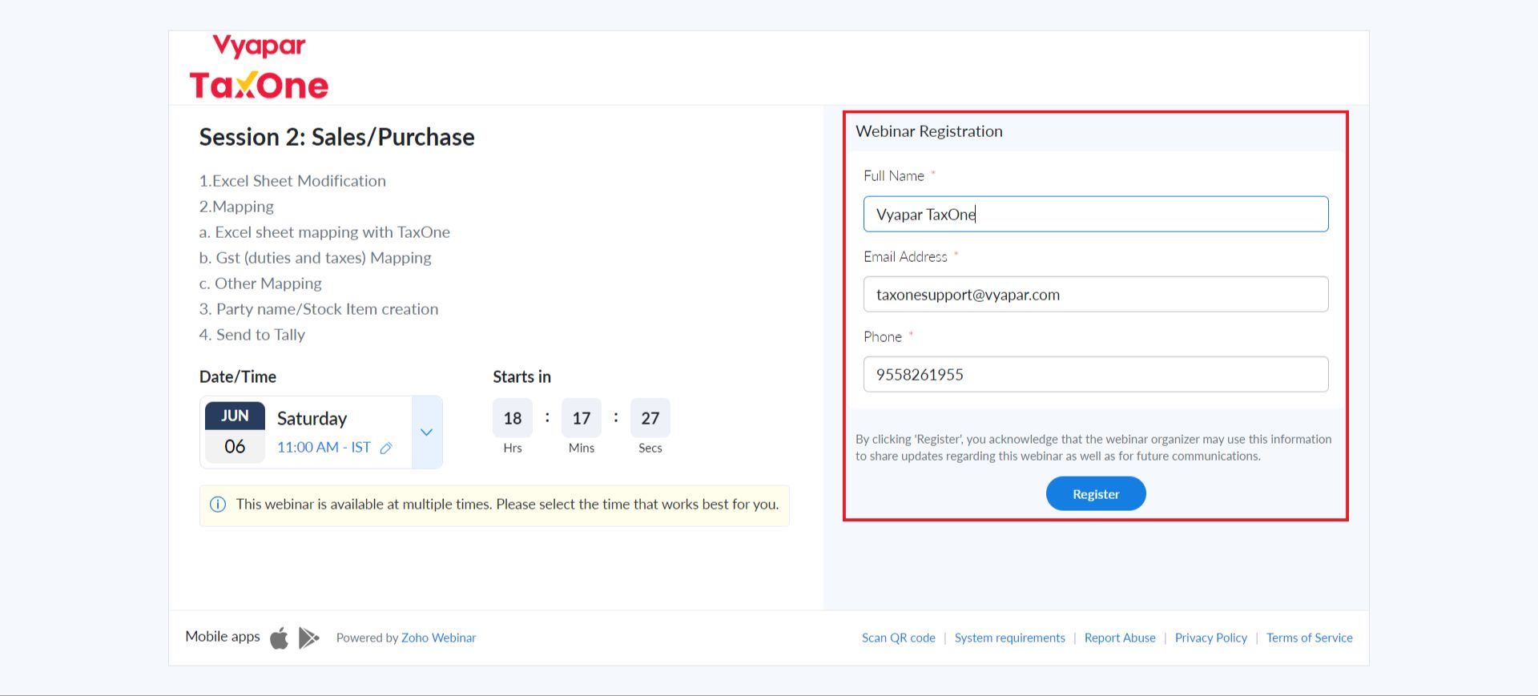The width and height of the screenshot is (1538, 696).
Task: Click the "Mobile apps" footer label
Action: click(223, 637)
